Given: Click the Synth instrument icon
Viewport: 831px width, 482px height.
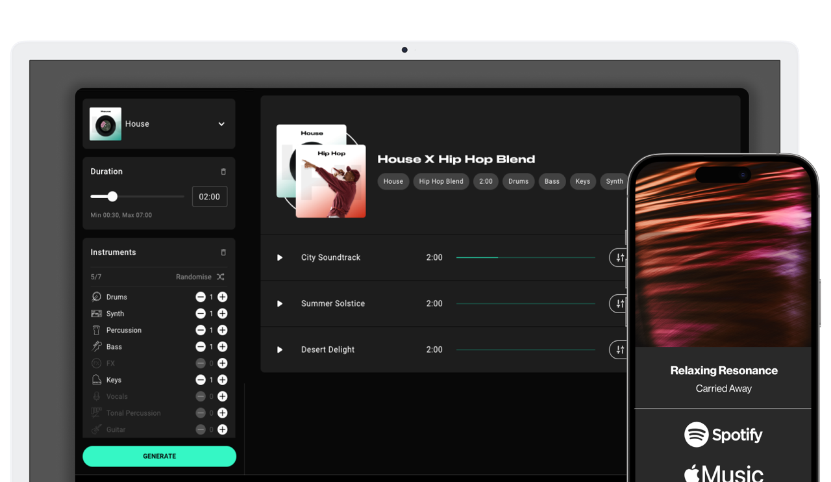Looking at the screenshot, I should [x=96, y=313].
